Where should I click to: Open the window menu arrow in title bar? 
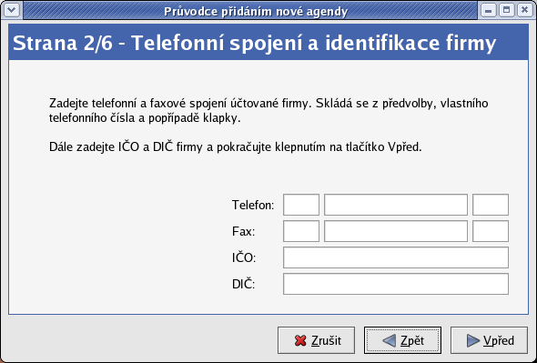[x=12, y=10]
